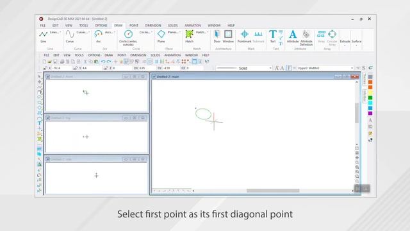
Task: Click the Pointmark tool
Action: [244, 36]
